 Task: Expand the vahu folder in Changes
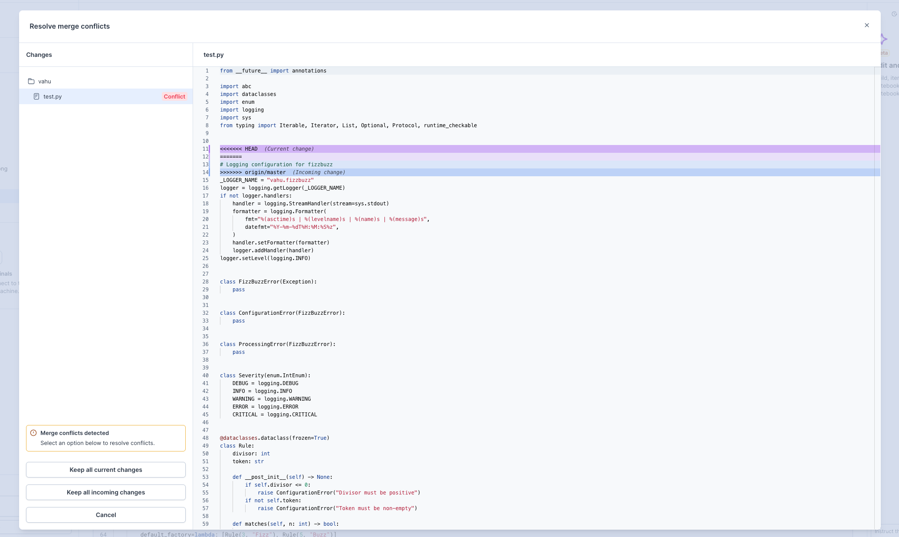44,81
